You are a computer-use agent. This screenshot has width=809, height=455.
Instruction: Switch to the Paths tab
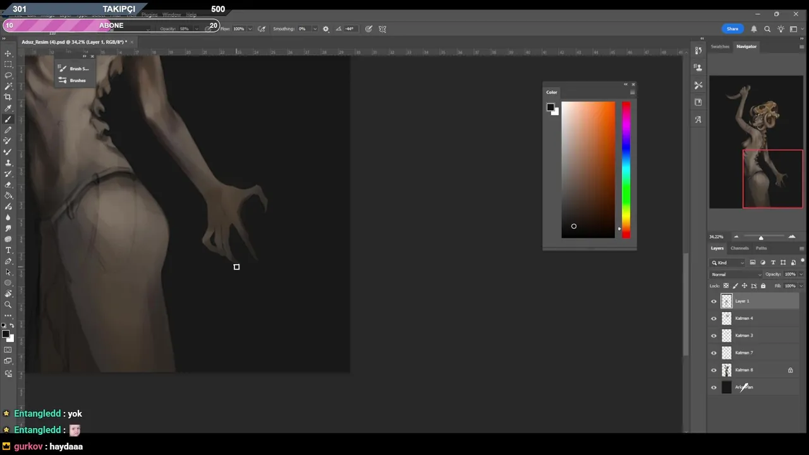pyautogui.click(x=761, y=248)
